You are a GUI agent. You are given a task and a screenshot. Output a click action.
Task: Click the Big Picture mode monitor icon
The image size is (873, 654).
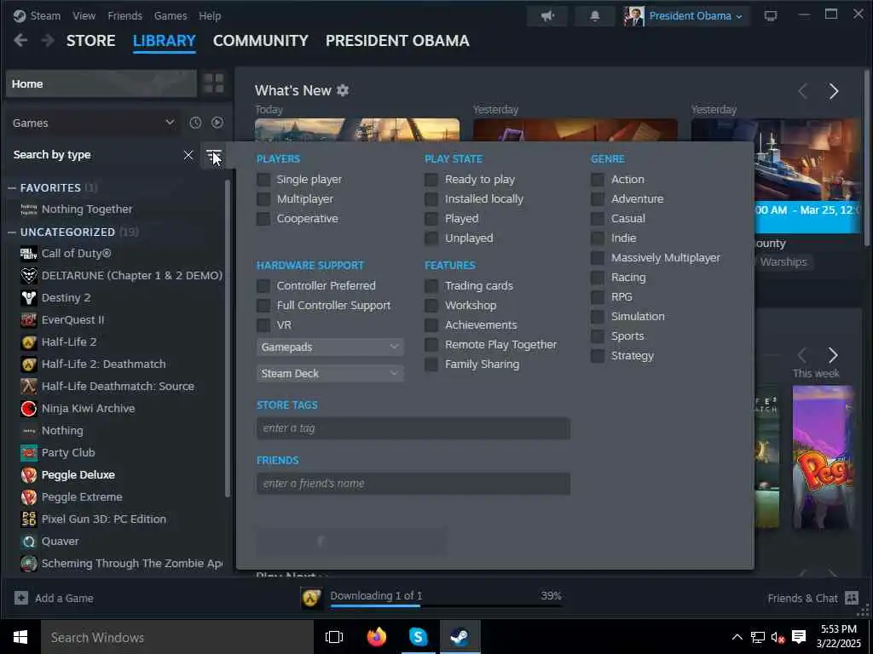click(x=771, y=16)
